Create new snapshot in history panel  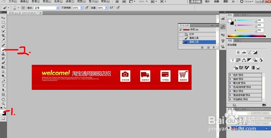coord(208,47)
